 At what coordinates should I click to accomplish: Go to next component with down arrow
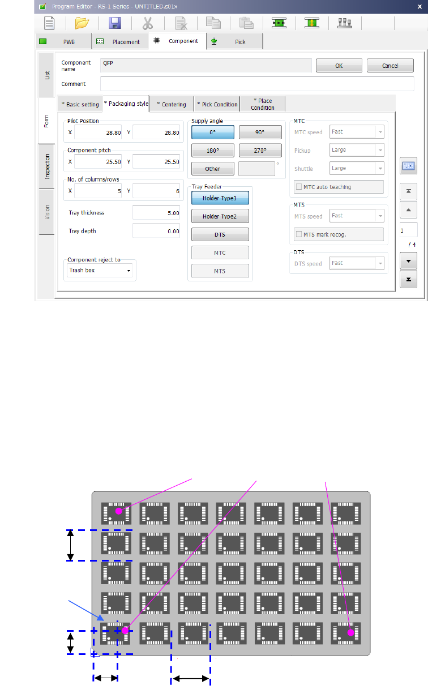click(409, 261)
